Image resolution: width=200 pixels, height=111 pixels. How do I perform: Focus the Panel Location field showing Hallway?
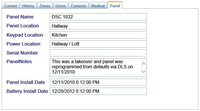pos(98,26)
